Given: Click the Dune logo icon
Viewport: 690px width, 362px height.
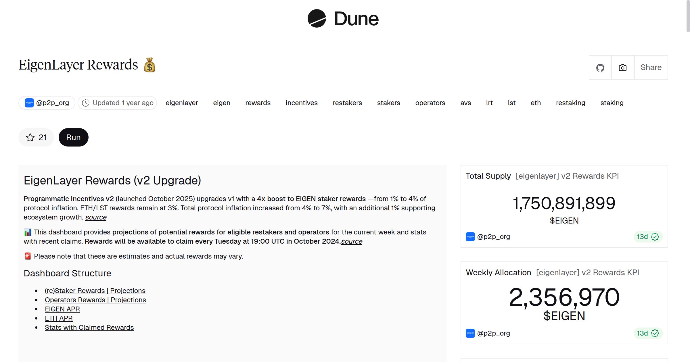Looking at the screenshot, I should [317, 19].
